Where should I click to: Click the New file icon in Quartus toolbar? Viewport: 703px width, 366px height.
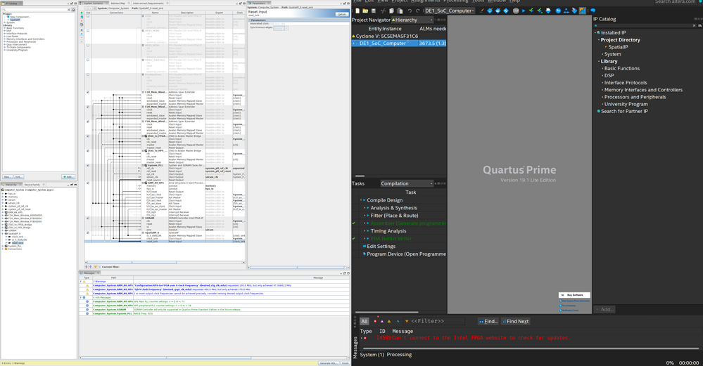tap(357, 11)
